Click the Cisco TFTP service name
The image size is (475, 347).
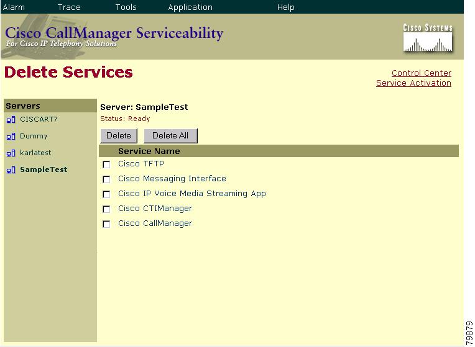click(141, 164)
